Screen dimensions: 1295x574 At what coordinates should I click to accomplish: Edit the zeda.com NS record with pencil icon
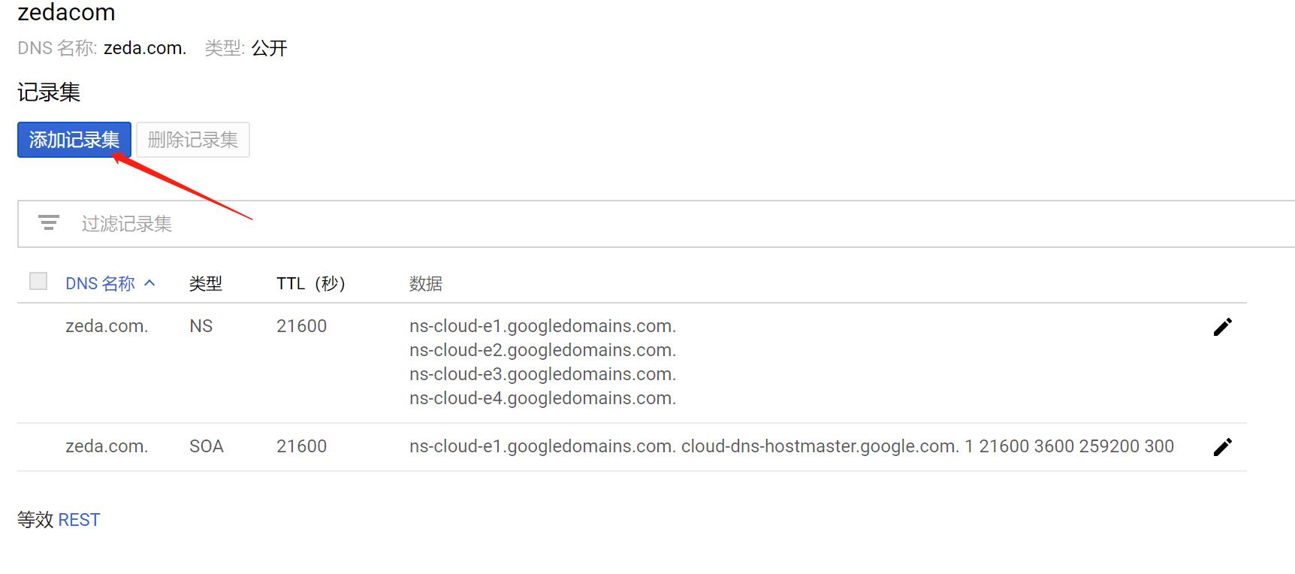[1222, 327]
